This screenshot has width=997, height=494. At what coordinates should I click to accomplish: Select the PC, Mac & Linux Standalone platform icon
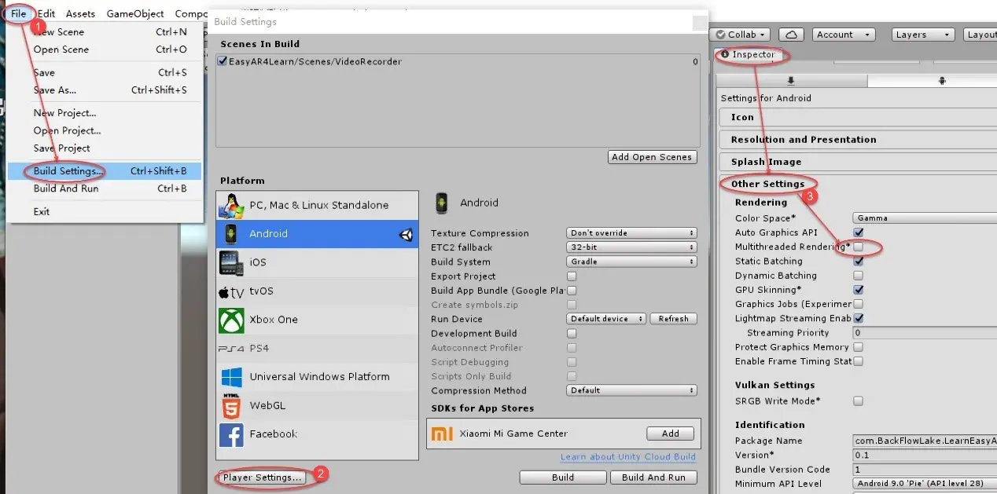click(231, 205)
